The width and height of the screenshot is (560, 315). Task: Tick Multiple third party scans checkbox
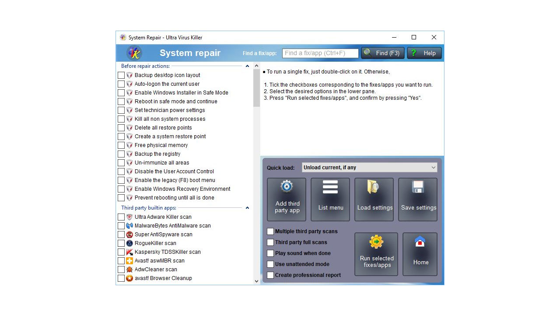coord(270,231)
